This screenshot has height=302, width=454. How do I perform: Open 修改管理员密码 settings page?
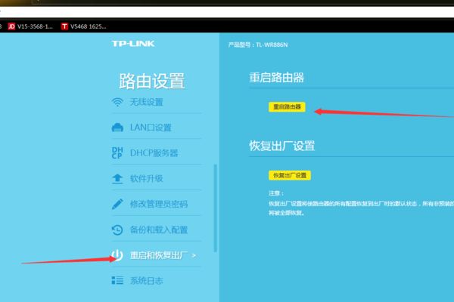tap(159, 205)
